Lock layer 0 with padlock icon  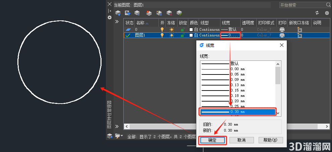(183, 29)
